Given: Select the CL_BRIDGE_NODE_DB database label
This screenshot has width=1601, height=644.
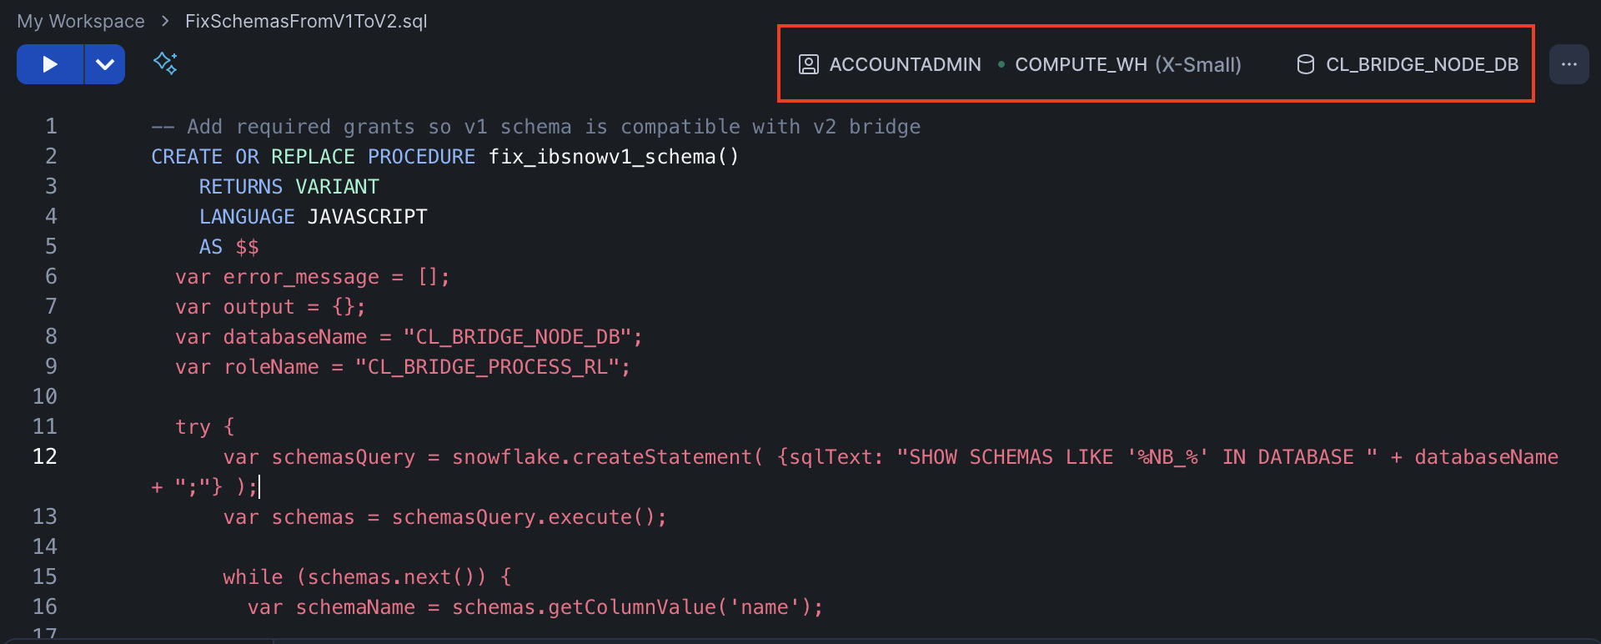Looking at the screenshot, I should (1422, 64).
